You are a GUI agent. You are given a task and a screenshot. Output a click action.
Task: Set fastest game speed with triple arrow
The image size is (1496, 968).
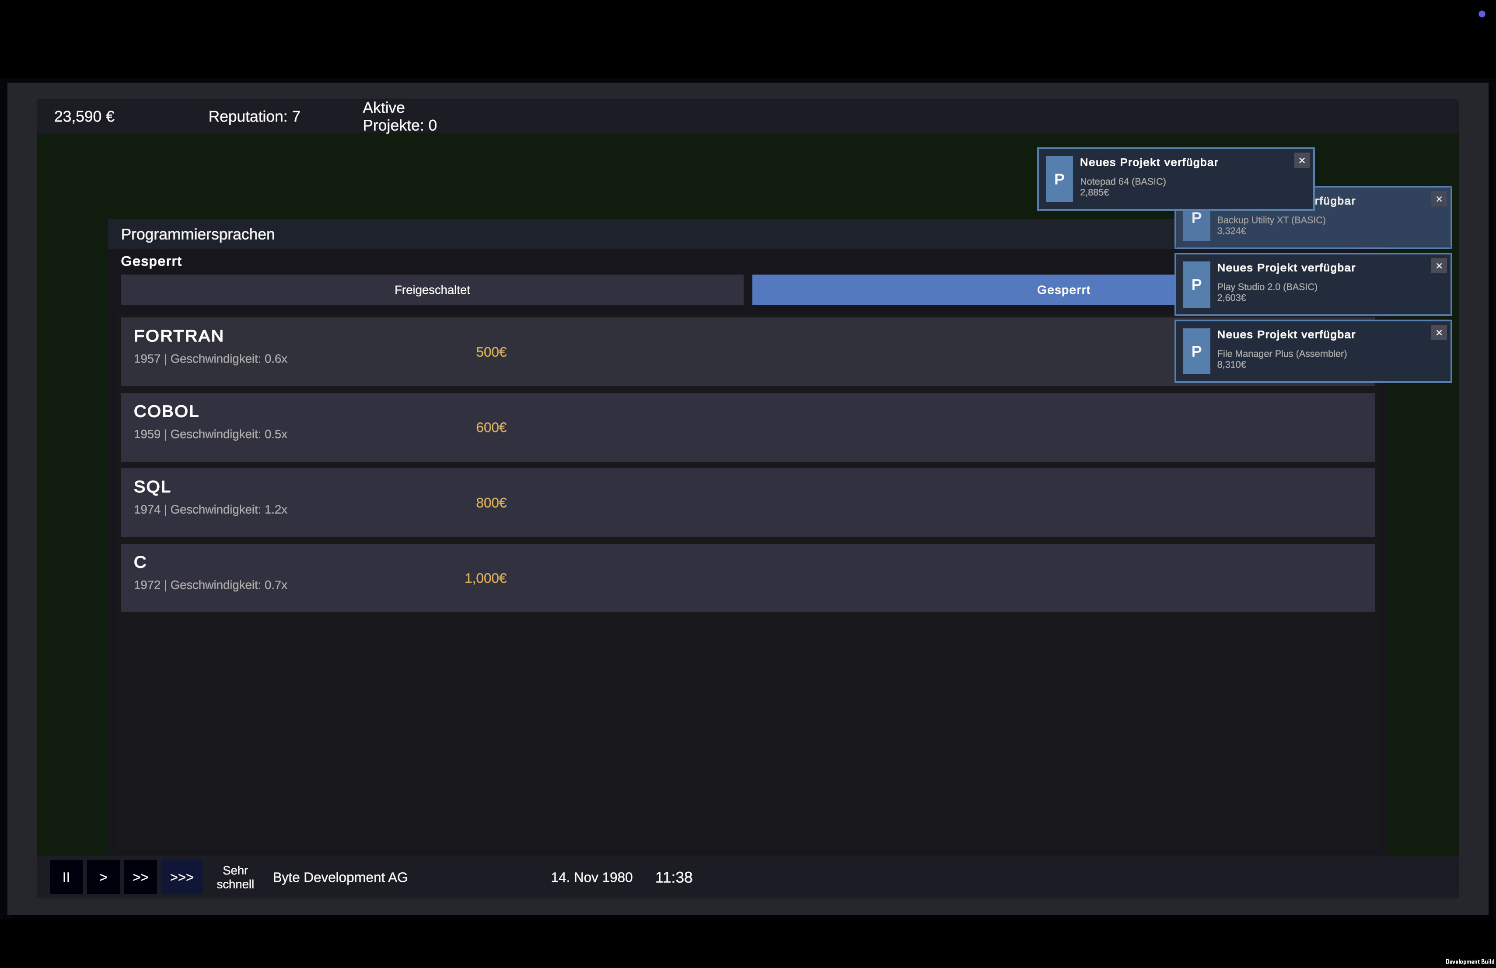point(181,877)
